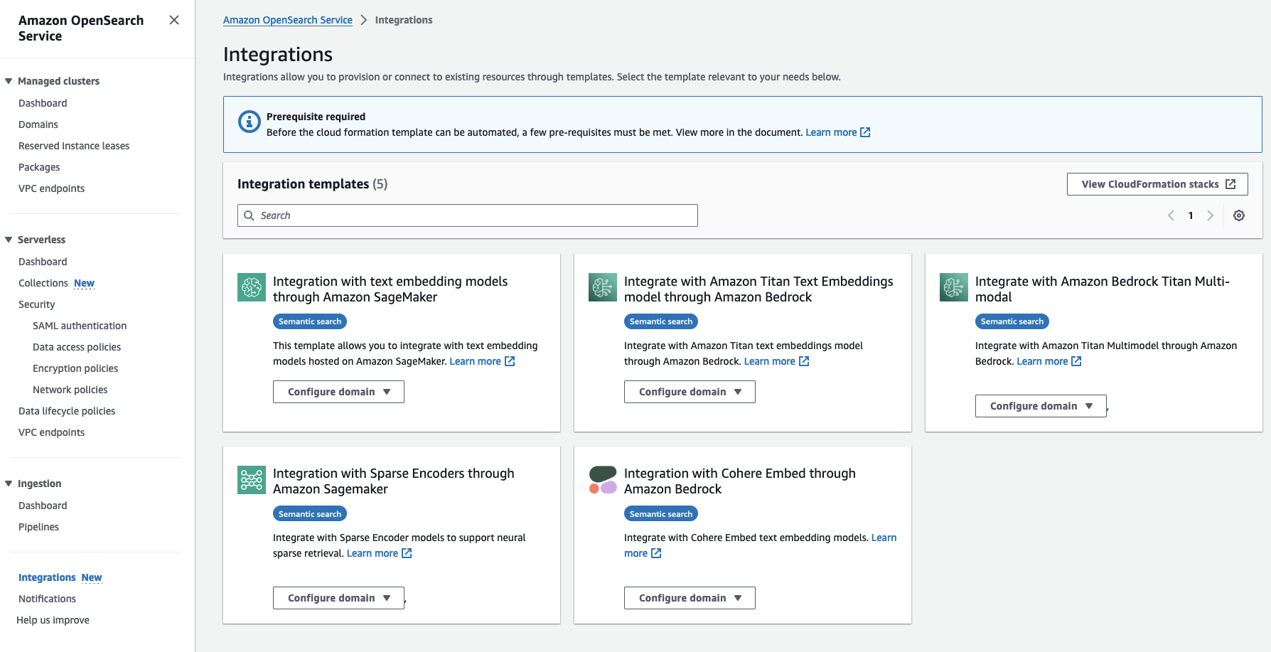This screenshot has height=652, width=1271.
Task: Click the Sparse Encoders template icon
Action: click(252, 480)
